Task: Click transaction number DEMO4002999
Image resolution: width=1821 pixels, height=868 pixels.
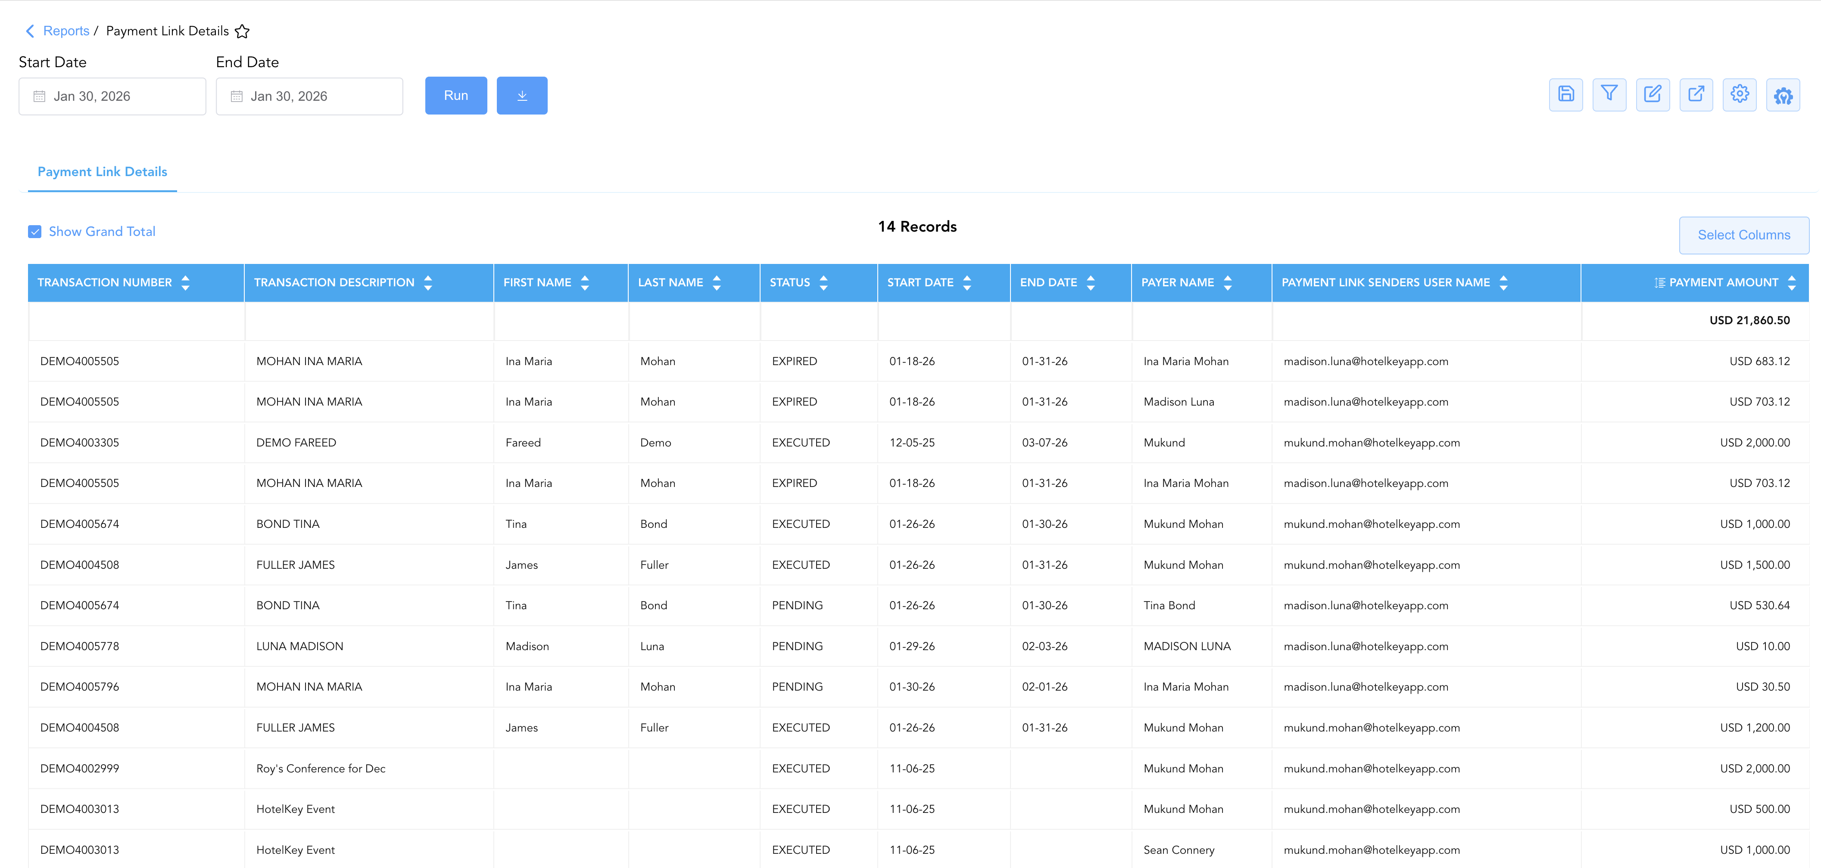Action: coord(80,769)
